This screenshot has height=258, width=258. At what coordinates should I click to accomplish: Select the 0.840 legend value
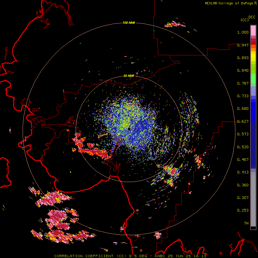(x=243, y=71)
